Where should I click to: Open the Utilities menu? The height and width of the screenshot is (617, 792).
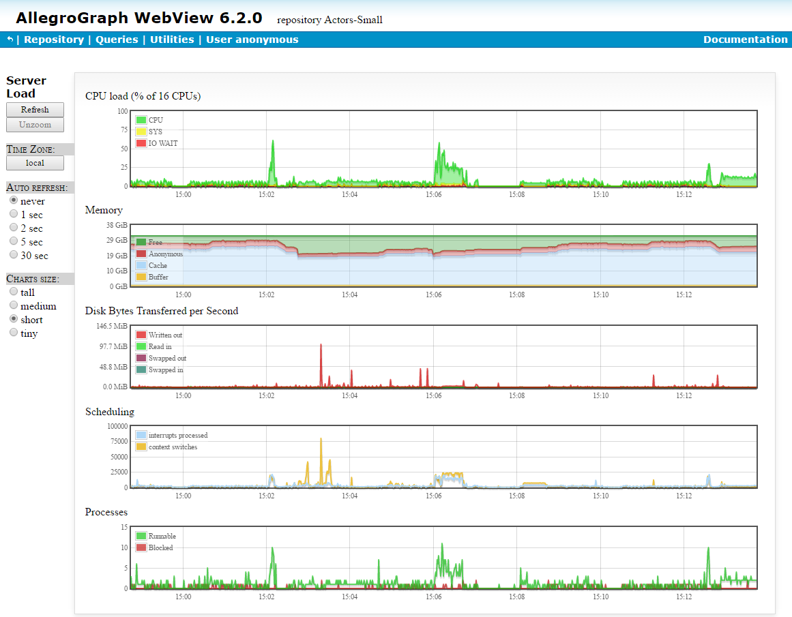pos(172,40)
